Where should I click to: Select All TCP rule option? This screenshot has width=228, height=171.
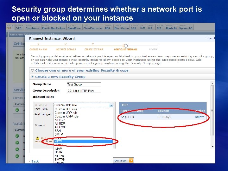coord(84,120)
